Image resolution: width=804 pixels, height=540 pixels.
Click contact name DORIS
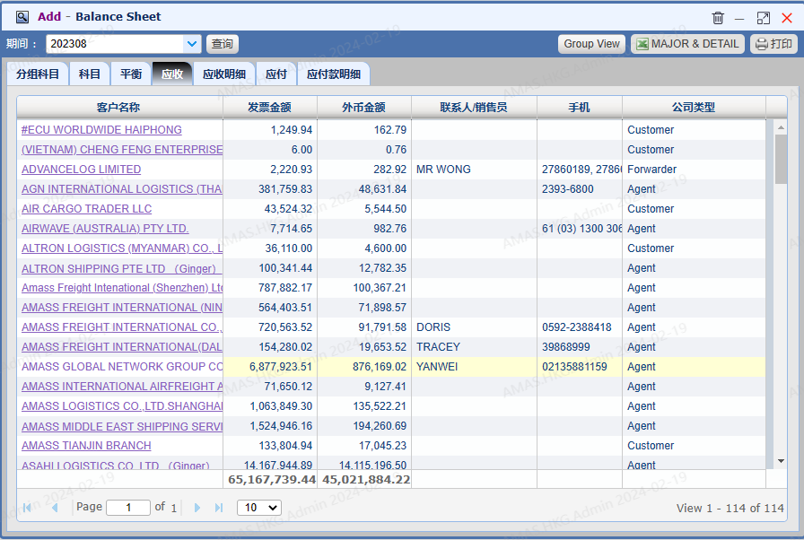pyautogui.click(x=433, y=327)
